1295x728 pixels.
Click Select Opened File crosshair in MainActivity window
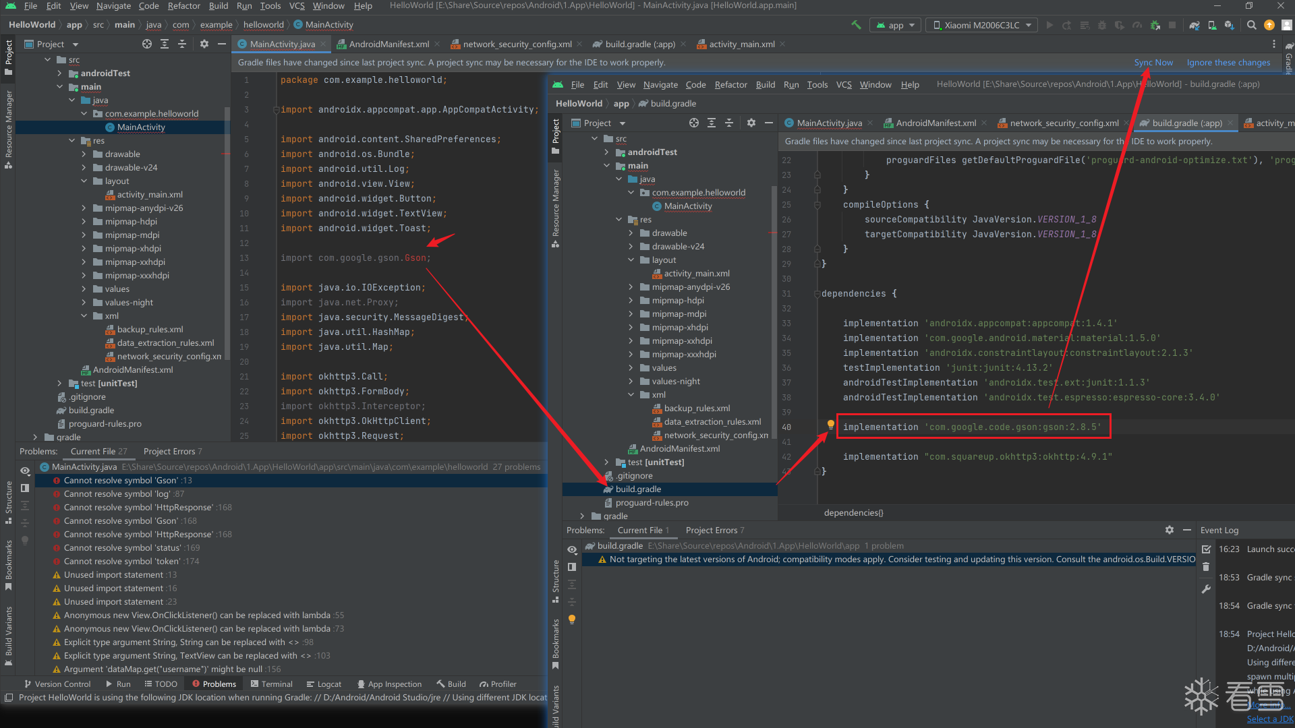point(147,44)
